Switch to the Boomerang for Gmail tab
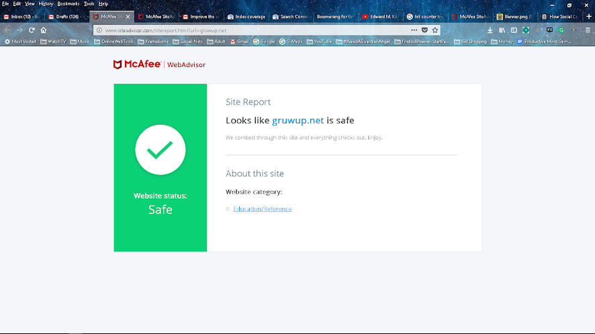This screenshot has width=595, height=334. click(x=335, y=17)
